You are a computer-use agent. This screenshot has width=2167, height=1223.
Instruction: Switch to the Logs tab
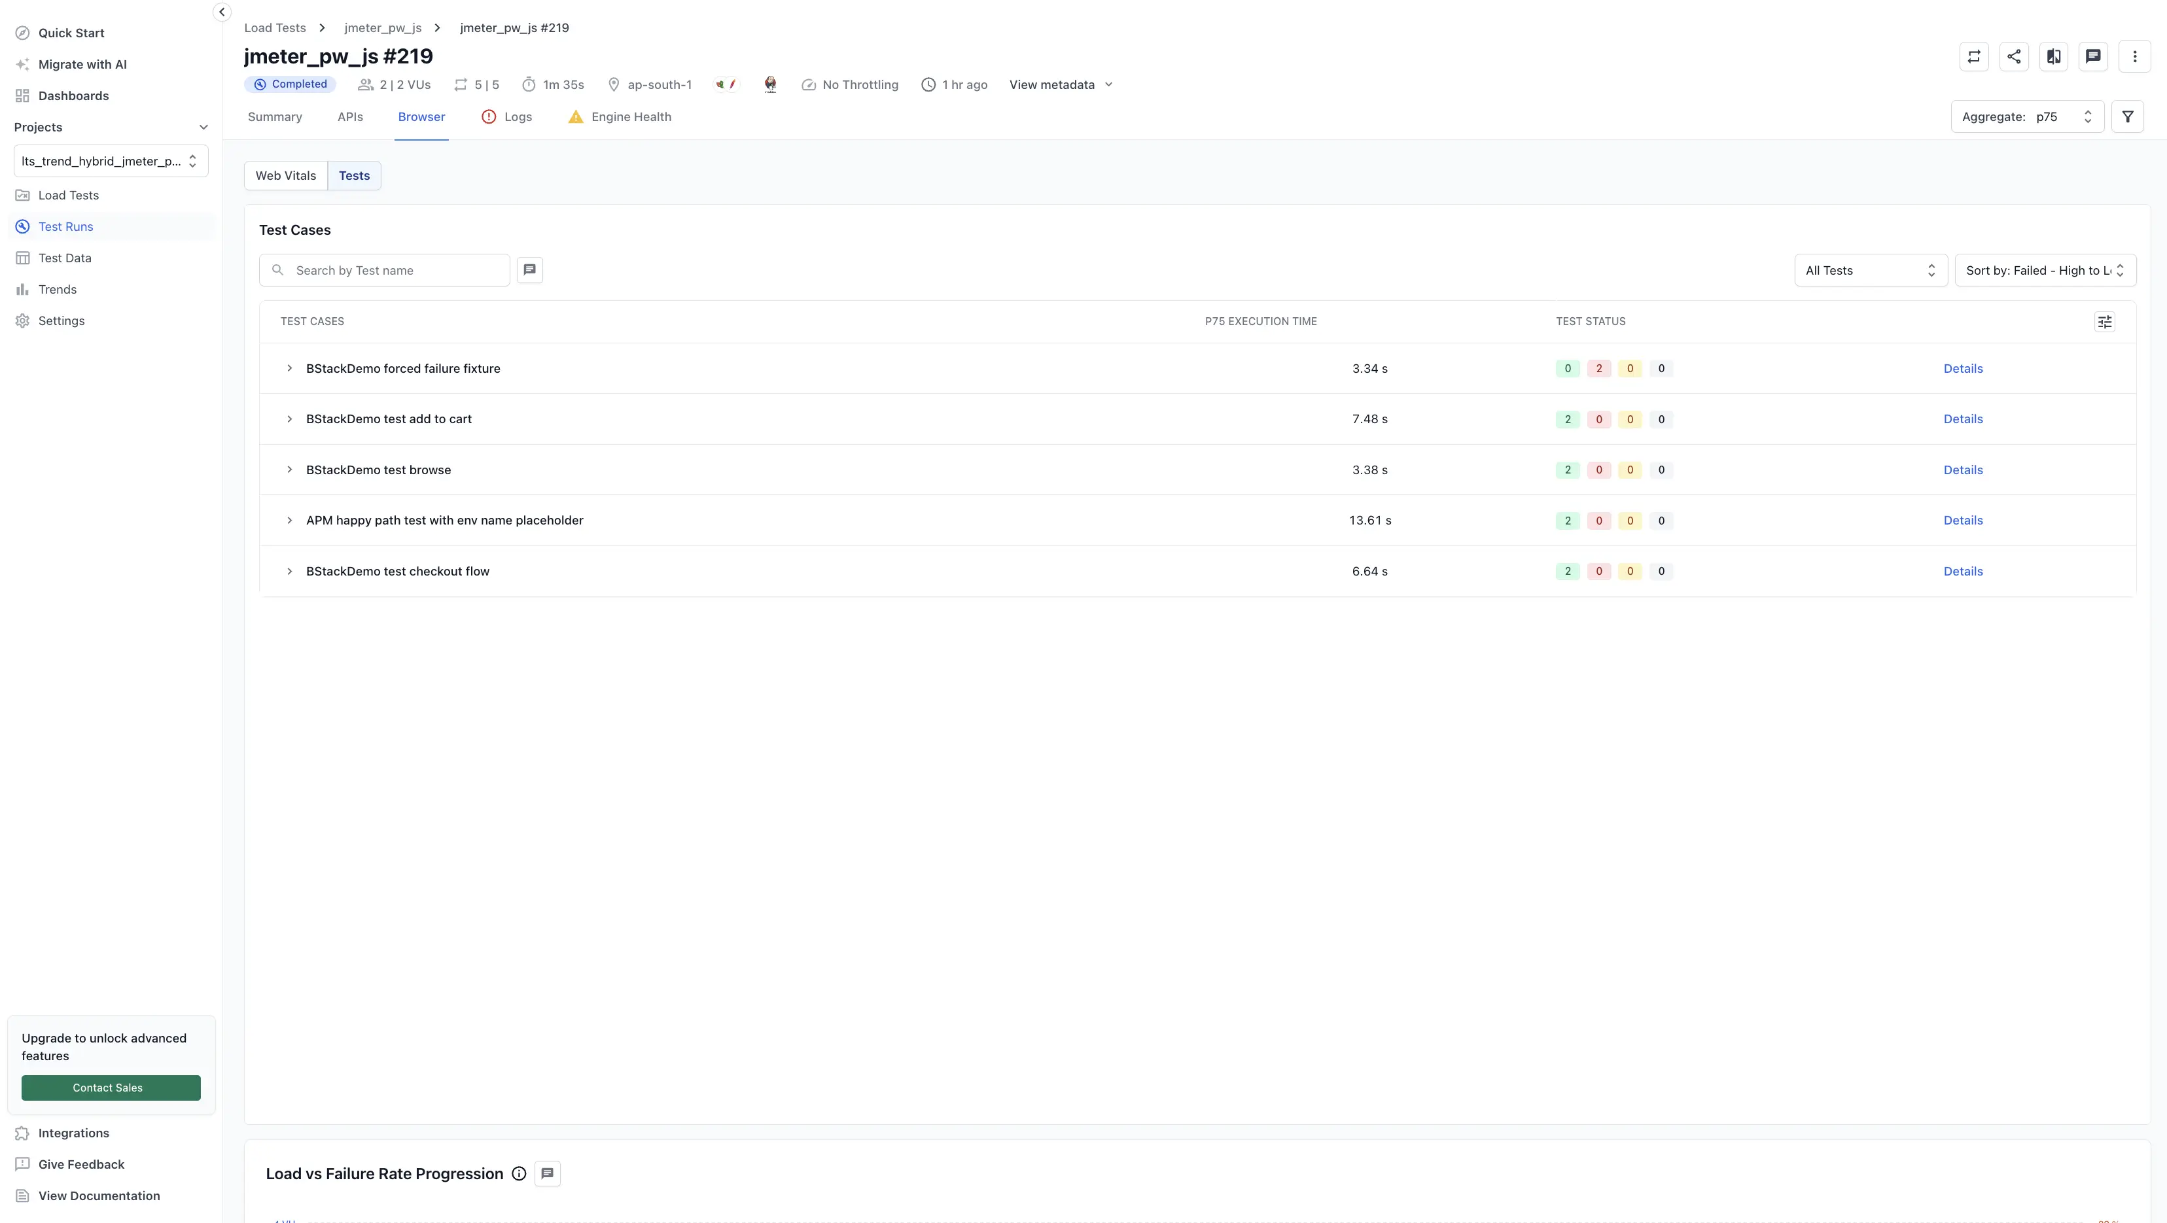coord(506,117)
